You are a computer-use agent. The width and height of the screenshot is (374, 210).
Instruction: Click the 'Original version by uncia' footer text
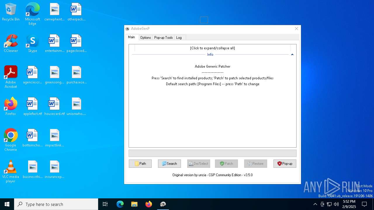[x=212, y=175]
